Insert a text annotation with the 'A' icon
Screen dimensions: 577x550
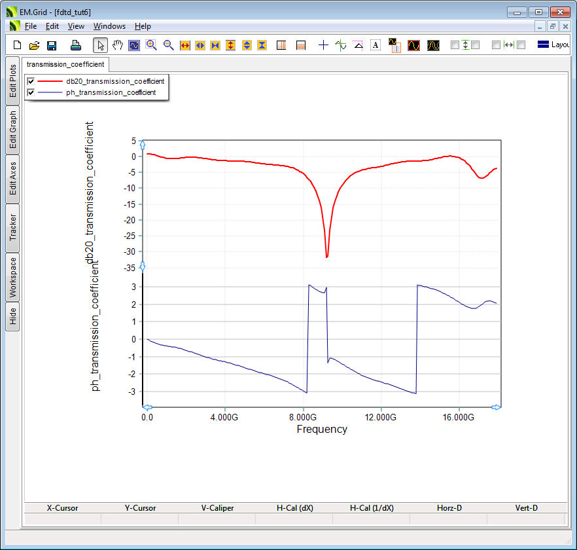pyautogui.click(x=376, y=45)
